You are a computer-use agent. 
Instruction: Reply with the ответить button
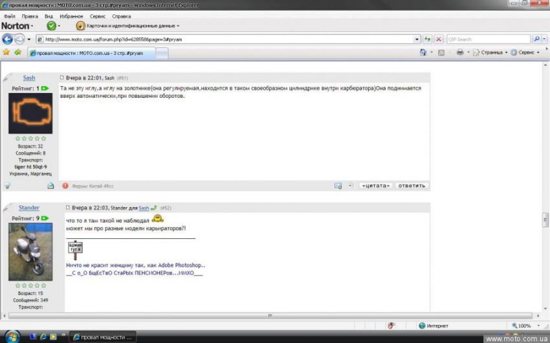(412, 186)
